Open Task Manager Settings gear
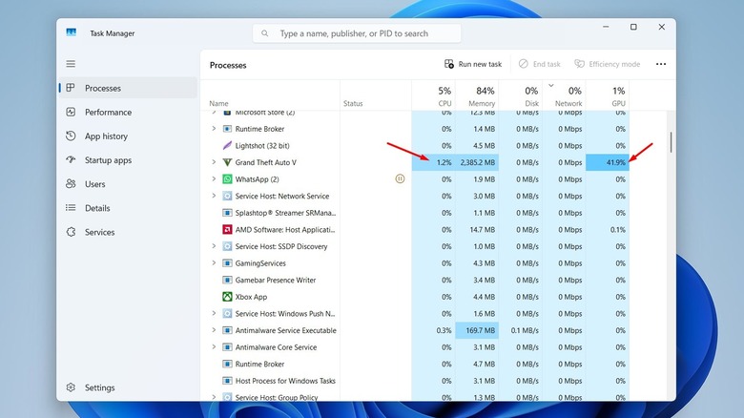This screenshot has width=744, height=418. coord(72,387)
